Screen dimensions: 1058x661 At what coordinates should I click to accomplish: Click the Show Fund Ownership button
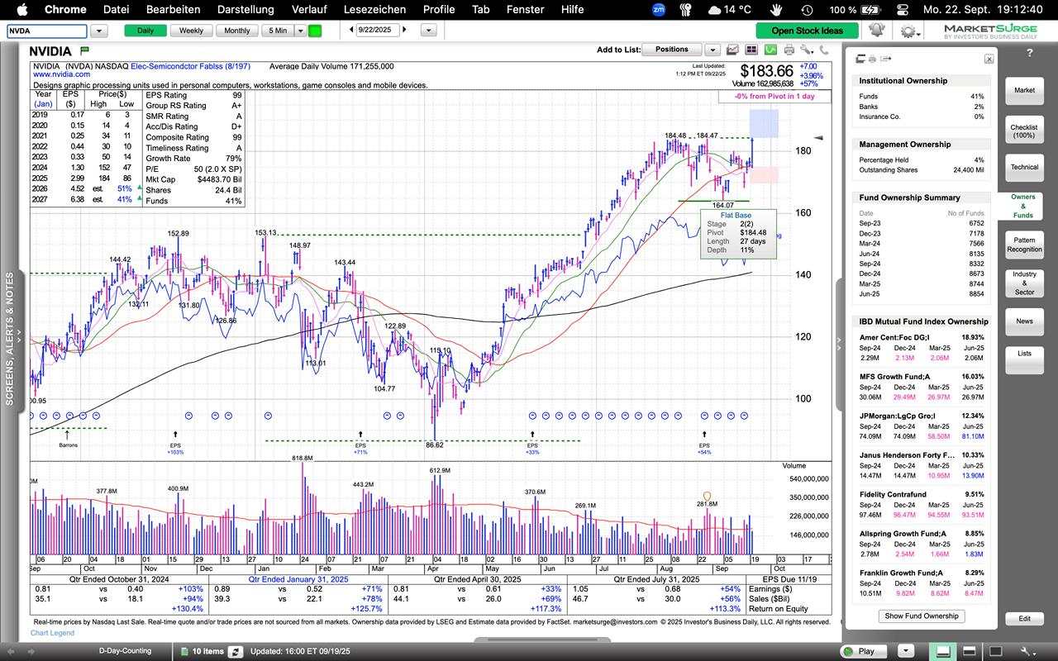point(922,616)
